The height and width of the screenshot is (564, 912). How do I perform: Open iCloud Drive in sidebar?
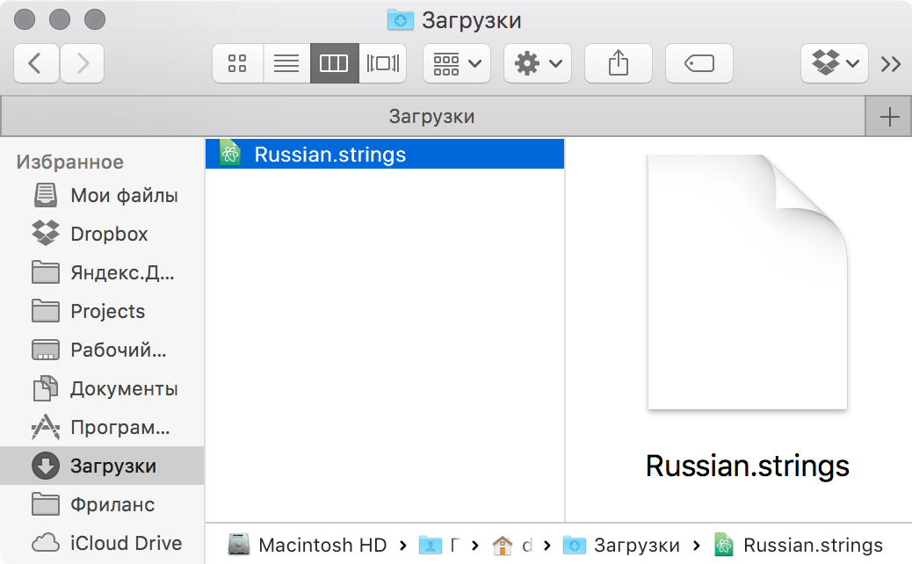click(x=126, y=543)
